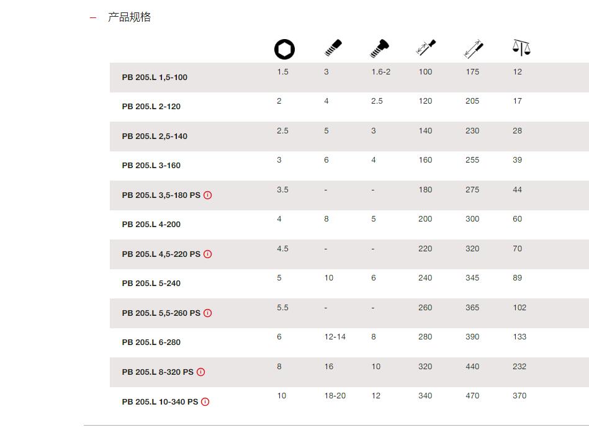Click info icon next to PB 205.L 8-320 PS
Screen dimensions: 589x448
tap(201, 372)
